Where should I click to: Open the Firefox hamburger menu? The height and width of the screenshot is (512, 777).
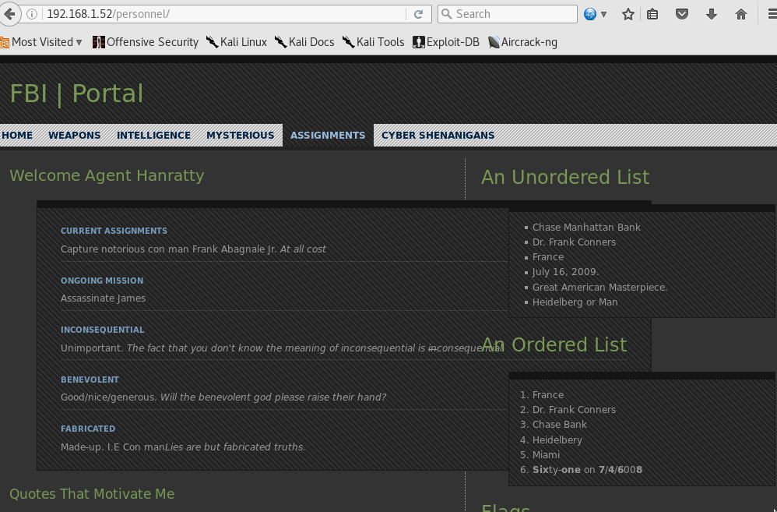[769, 14]
